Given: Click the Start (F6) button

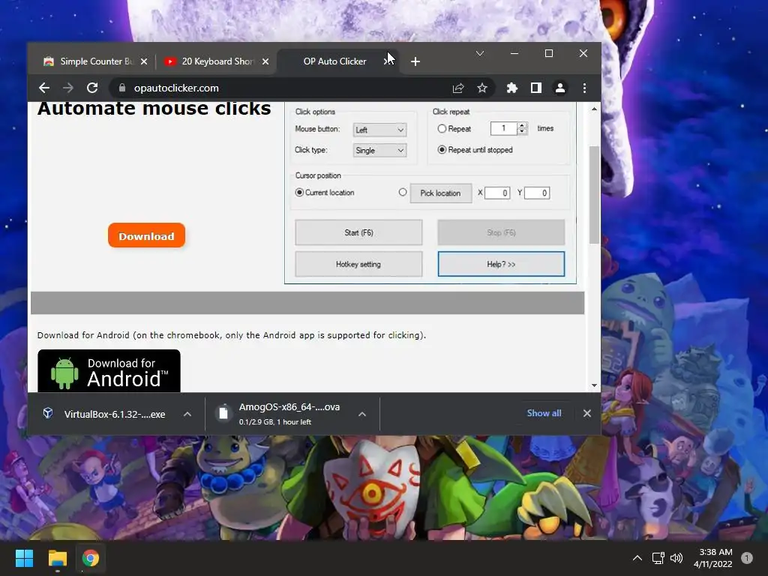Looking at the screenshot, I should click(358, 232).
